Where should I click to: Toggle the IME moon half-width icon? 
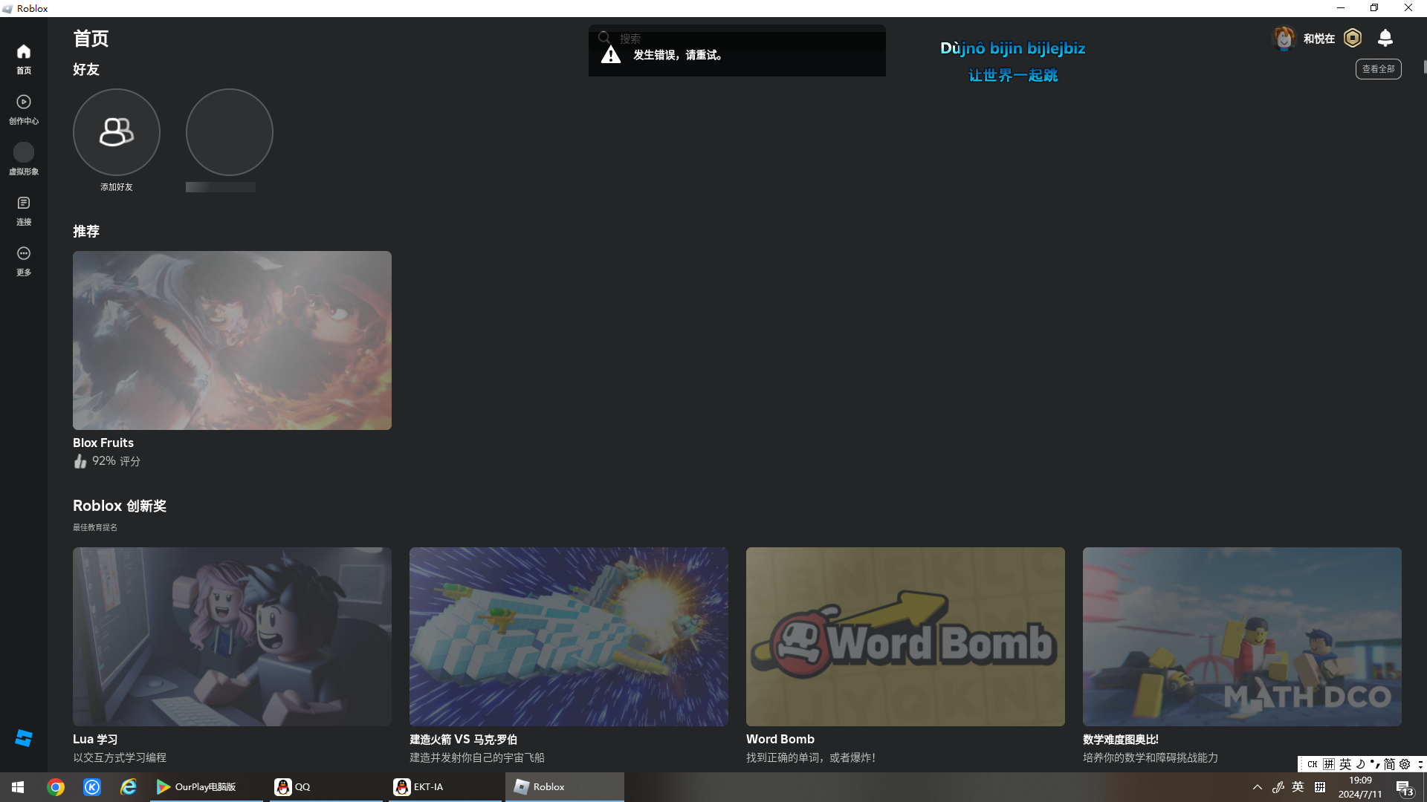1360,764
